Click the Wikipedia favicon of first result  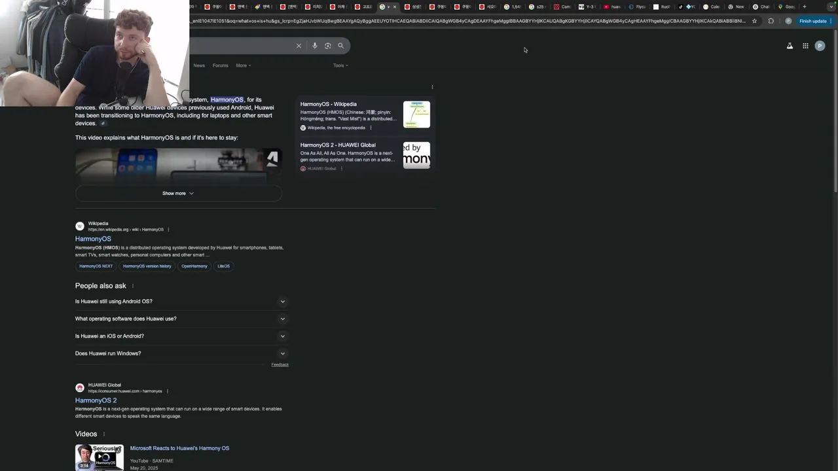pos(80,226)
